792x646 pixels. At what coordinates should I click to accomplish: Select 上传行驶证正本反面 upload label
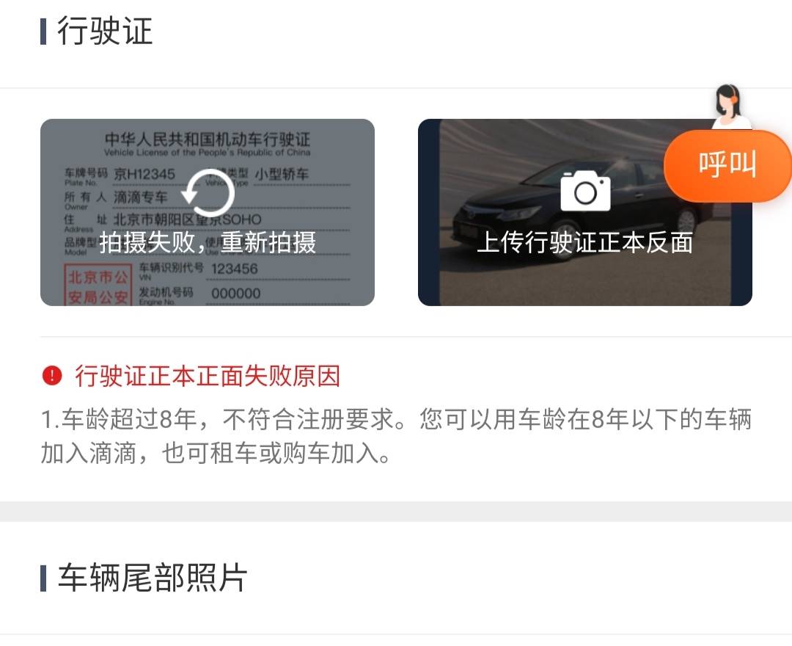point(585,242)
